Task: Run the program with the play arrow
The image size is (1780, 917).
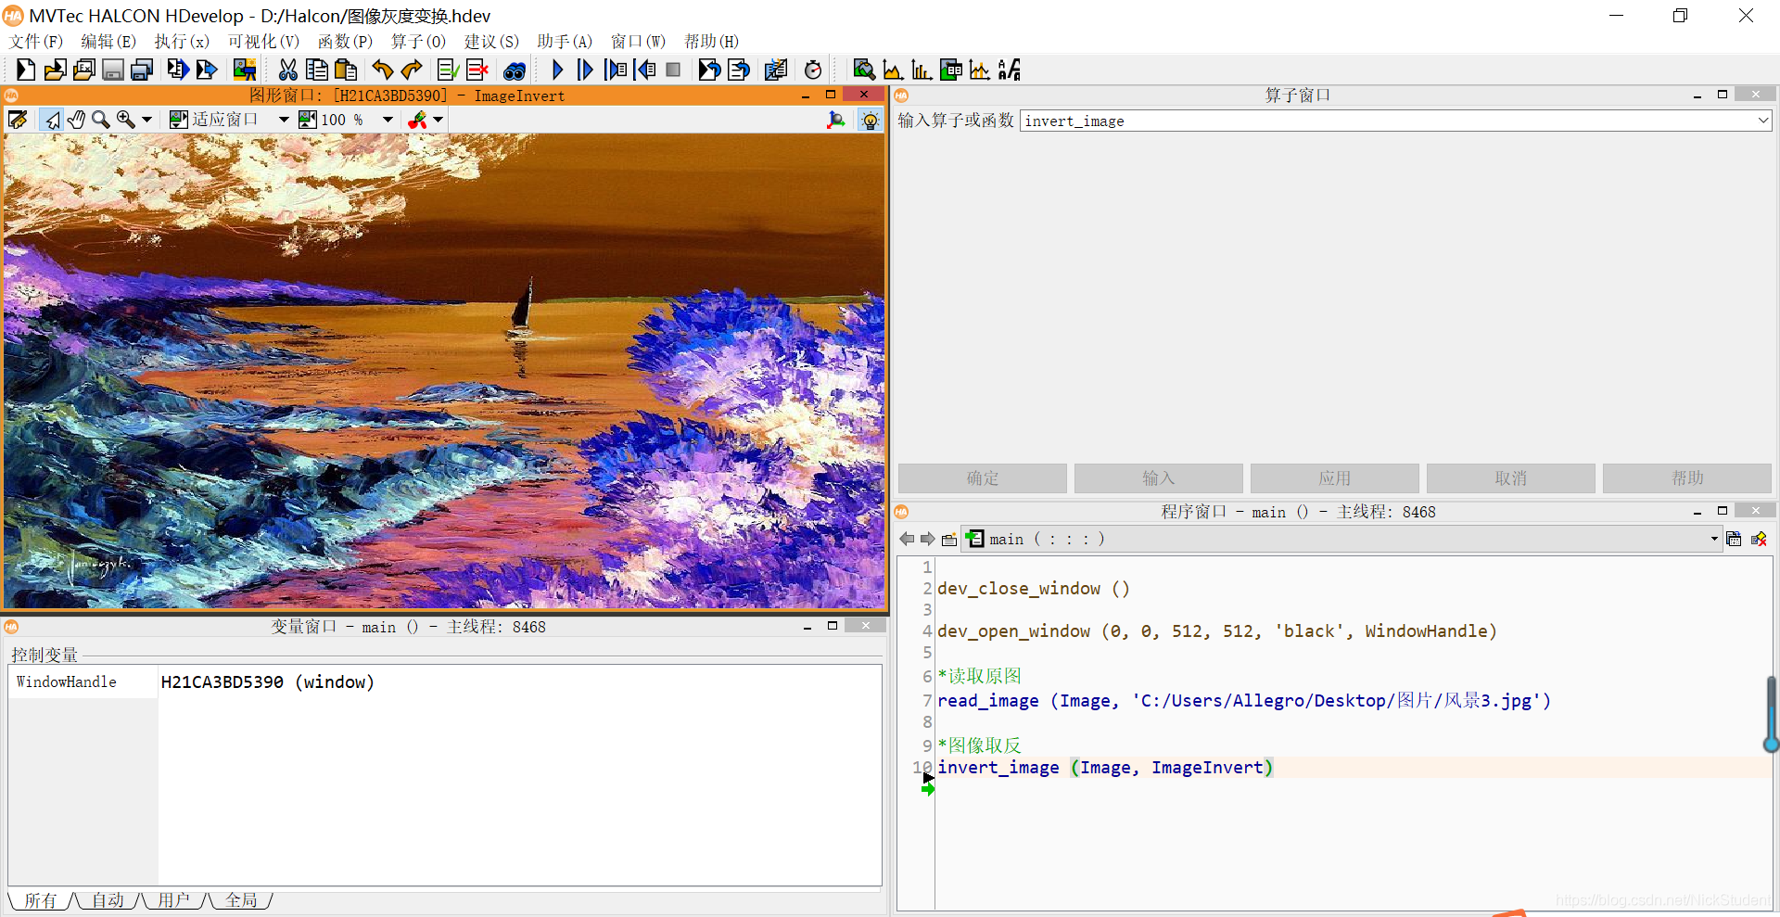Action: point(557,70)
